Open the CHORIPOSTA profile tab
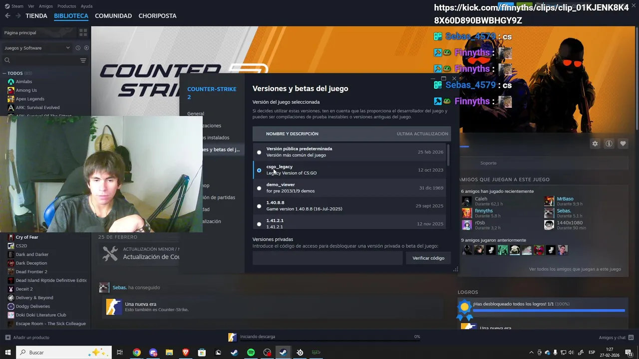 click(x=157, y=16)
